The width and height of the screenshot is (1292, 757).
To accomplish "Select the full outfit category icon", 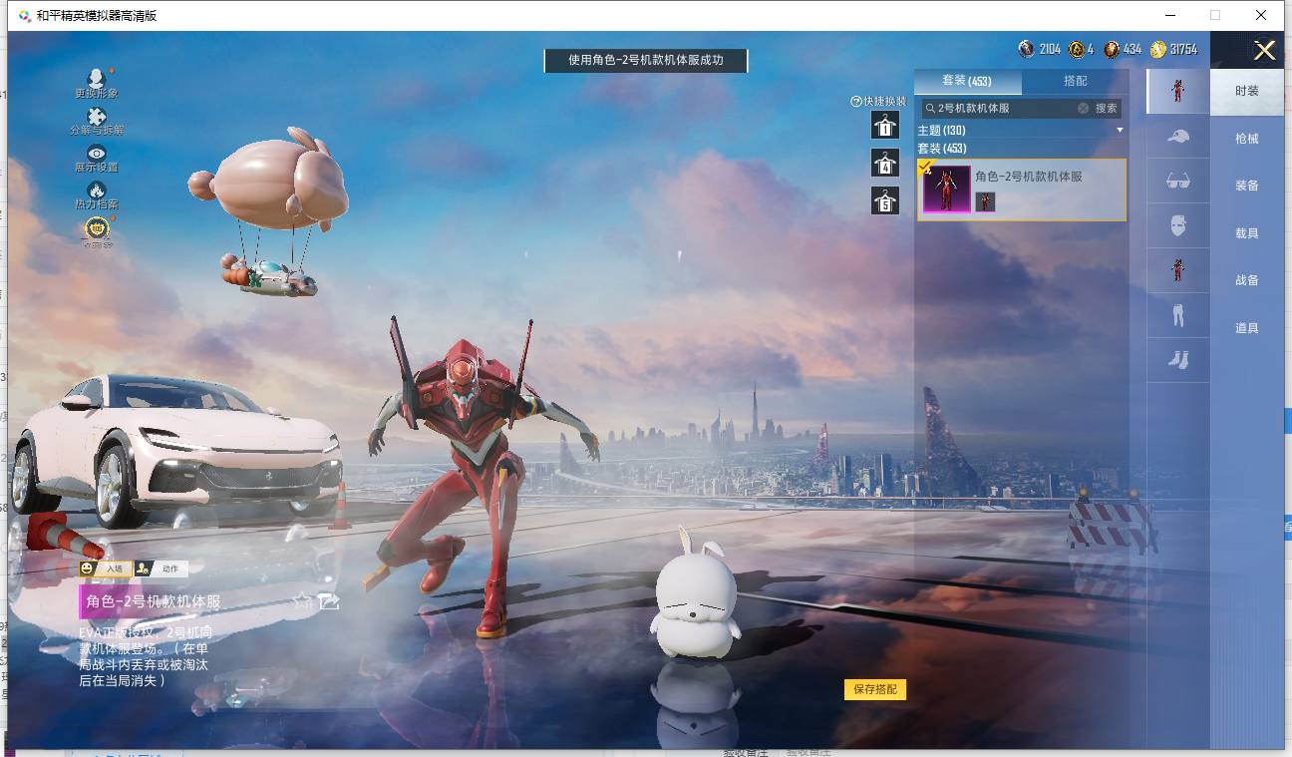I will (1177, 91).
